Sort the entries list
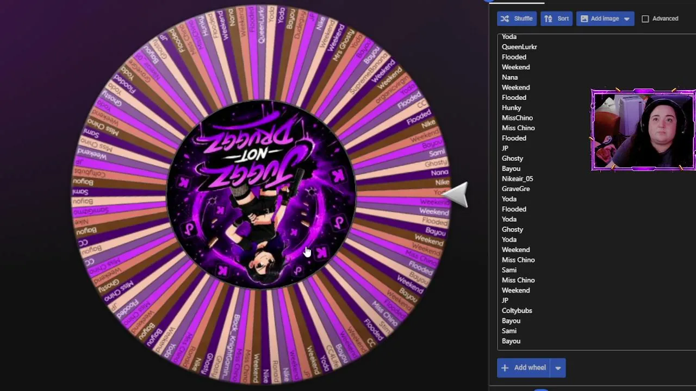The height and width of the screenshot is (391, 696). [x=556, y=18]
